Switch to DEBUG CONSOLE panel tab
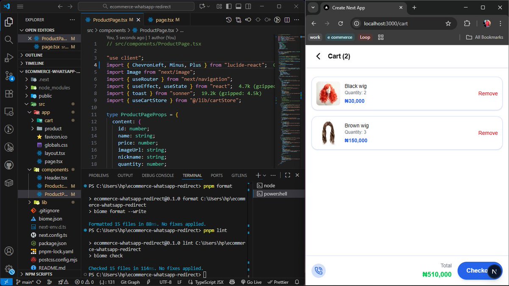Screen dimensions: 509x286 click(158, 175)
